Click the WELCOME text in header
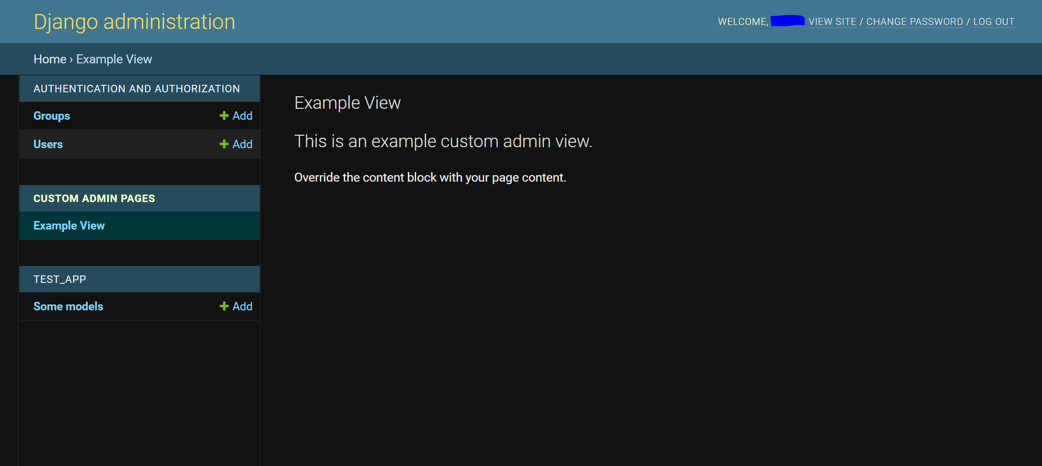 [x=743, y=22]
